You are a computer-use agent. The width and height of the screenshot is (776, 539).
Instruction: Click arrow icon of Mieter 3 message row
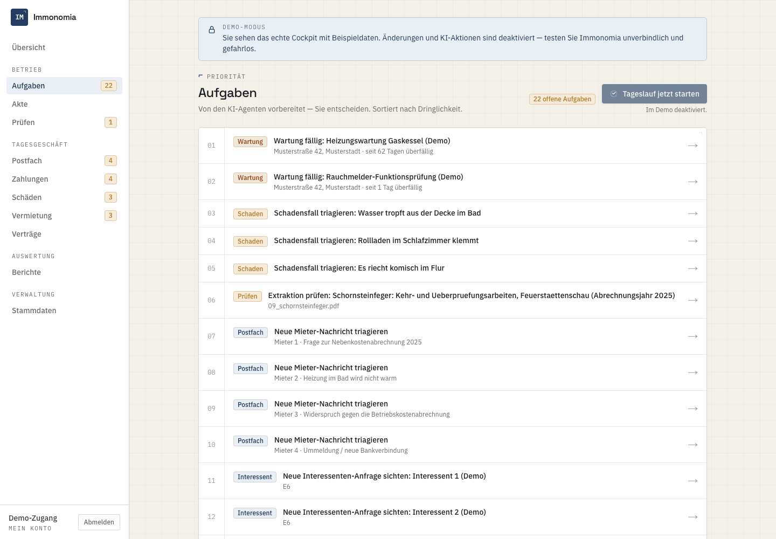[693, 409]
